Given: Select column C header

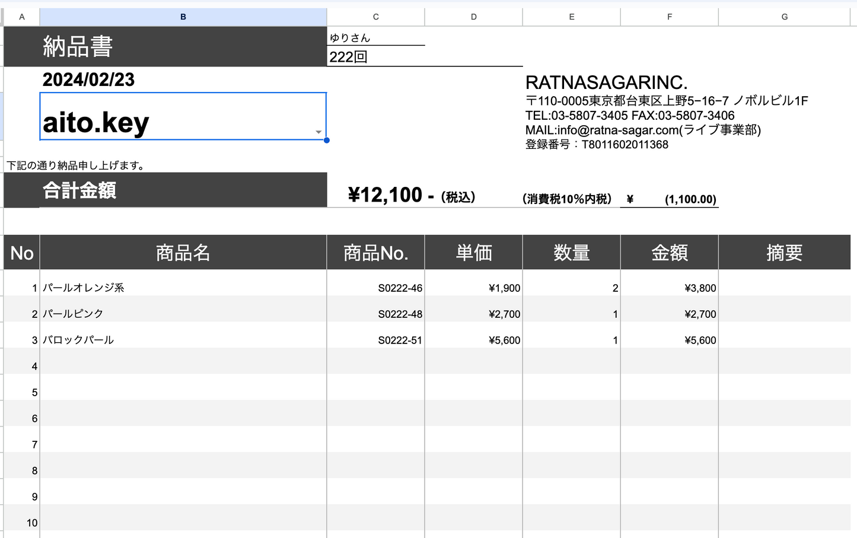Looking at the screenshot, I should pyautogui.click(x=375, y=17).
